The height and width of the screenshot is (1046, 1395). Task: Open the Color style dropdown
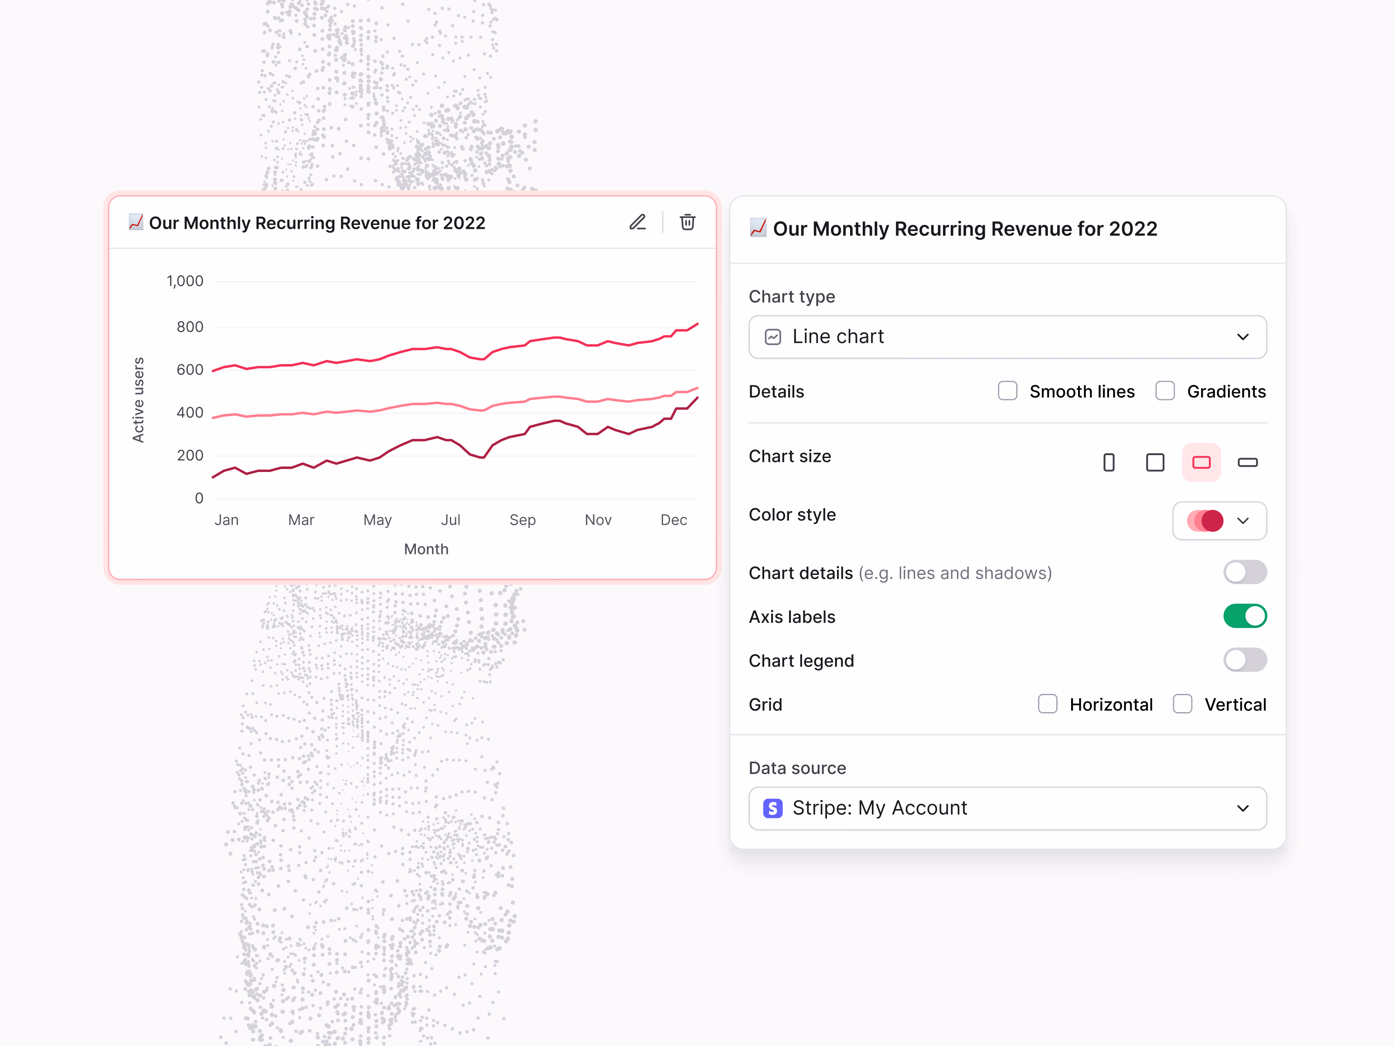click(x=1219, y=521)
